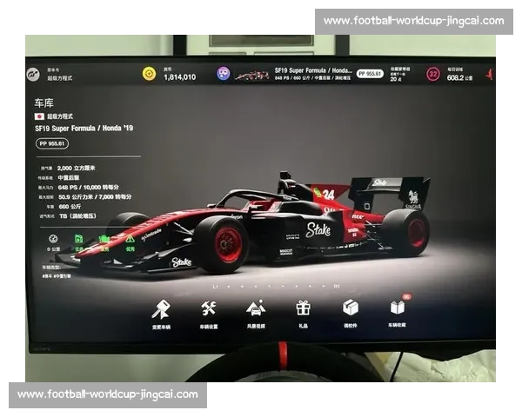
Task: Click the green warning triangle body condition icon
Action: 130,238
